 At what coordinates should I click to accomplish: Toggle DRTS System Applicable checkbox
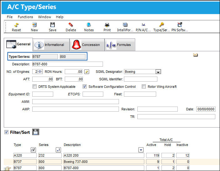[x=34, y=87]
